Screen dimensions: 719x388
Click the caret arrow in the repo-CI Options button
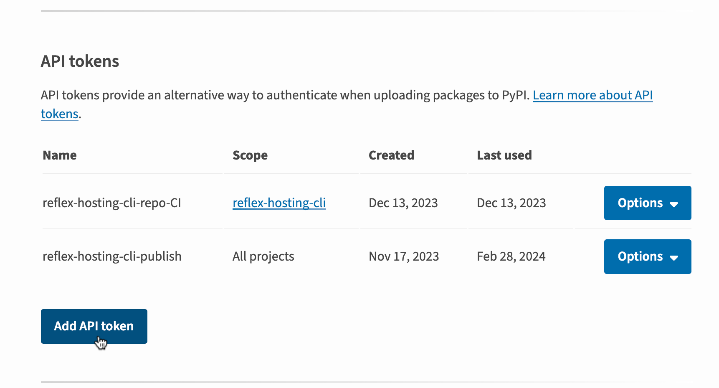click(673, 204)
